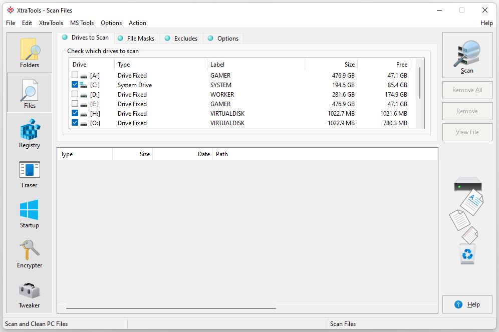
Task: Click the drive list vertical scrollbar
Action: click(x=420, y=83)
